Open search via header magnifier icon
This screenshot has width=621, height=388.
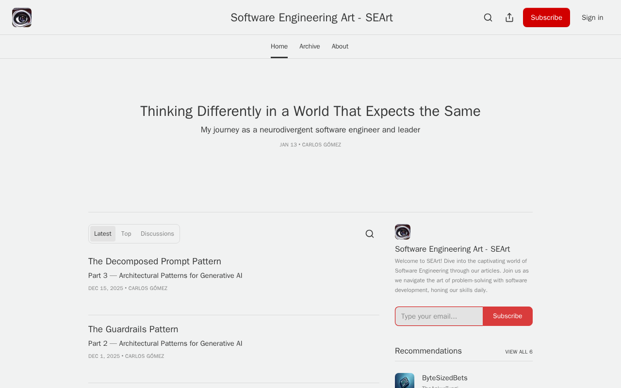[x=488, y=17]
